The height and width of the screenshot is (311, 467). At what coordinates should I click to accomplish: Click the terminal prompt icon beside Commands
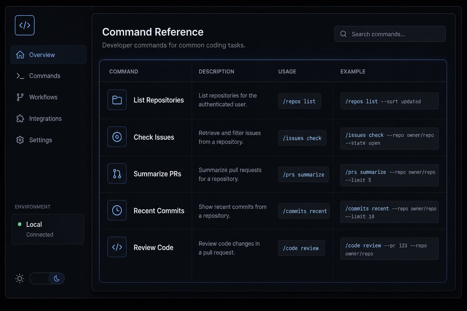click(x=20, y=76)
